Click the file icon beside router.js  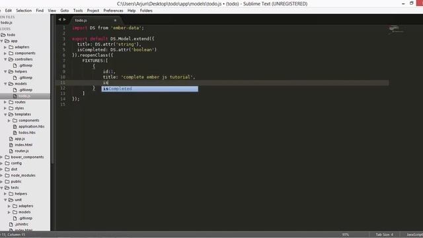11,151
